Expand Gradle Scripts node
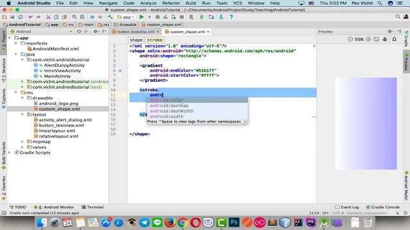410x230 pixels. (10, 153)
